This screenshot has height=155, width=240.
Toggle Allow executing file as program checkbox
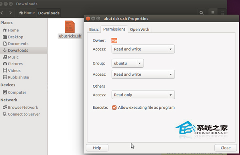114,108
